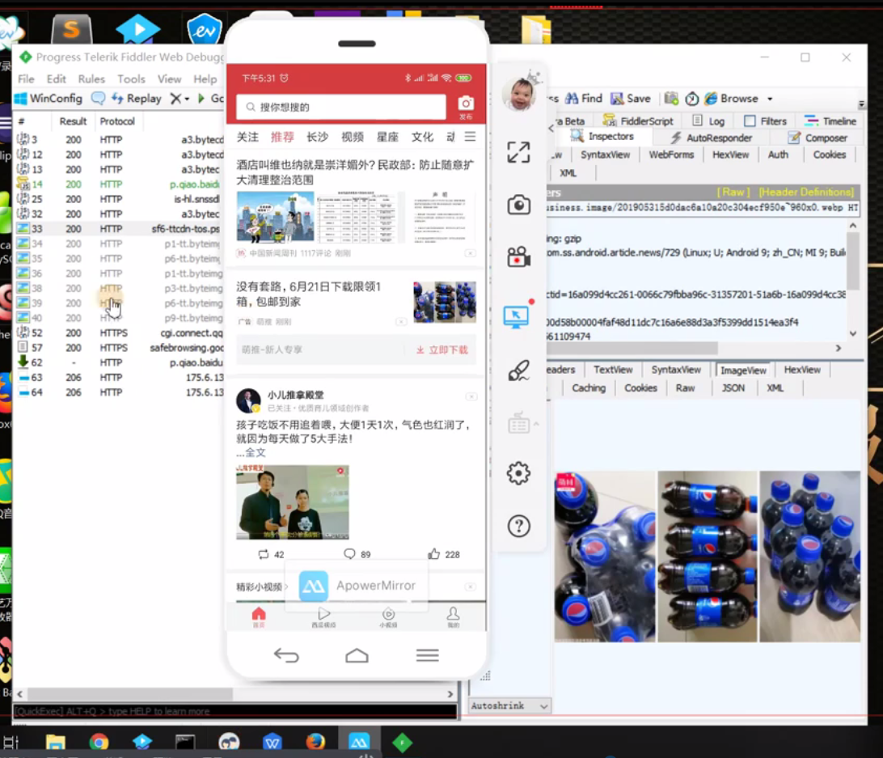The width and height of the screenshot is (883, 758).
Task: Click the fullscreen expand icon in ApowerMirror
Action: click(x=518, y=152)
